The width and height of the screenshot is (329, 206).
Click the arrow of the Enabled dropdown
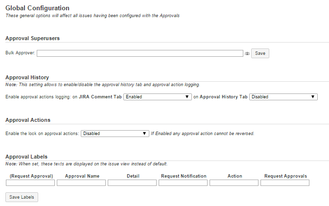tap(187, 97)
